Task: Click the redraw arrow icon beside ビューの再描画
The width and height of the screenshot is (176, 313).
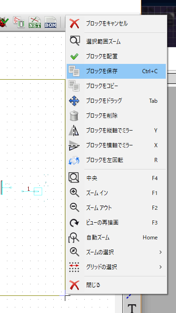Action: click(74, 223)
